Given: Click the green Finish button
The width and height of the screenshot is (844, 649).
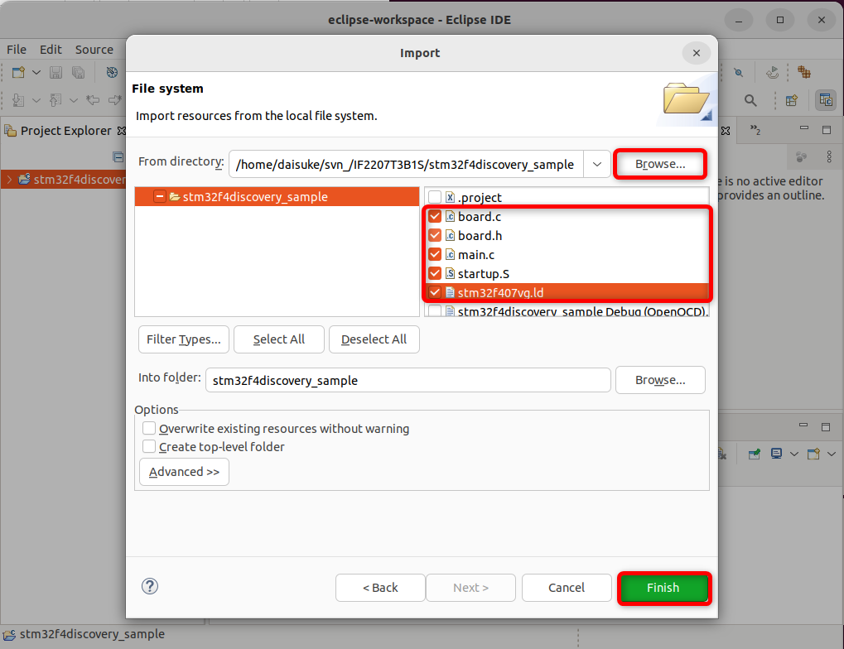Looking at the screenshot, I should [x=663, y=588].
